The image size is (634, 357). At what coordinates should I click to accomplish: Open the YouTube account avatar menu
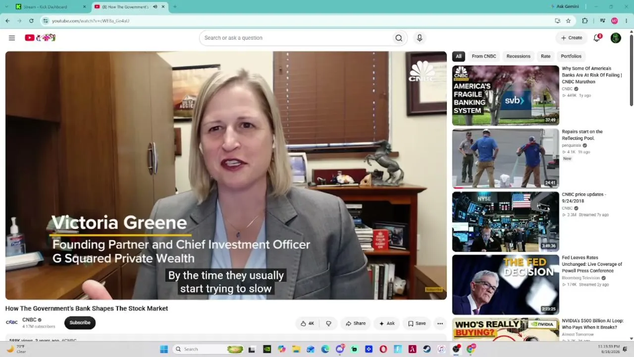[x=616, y=38]
